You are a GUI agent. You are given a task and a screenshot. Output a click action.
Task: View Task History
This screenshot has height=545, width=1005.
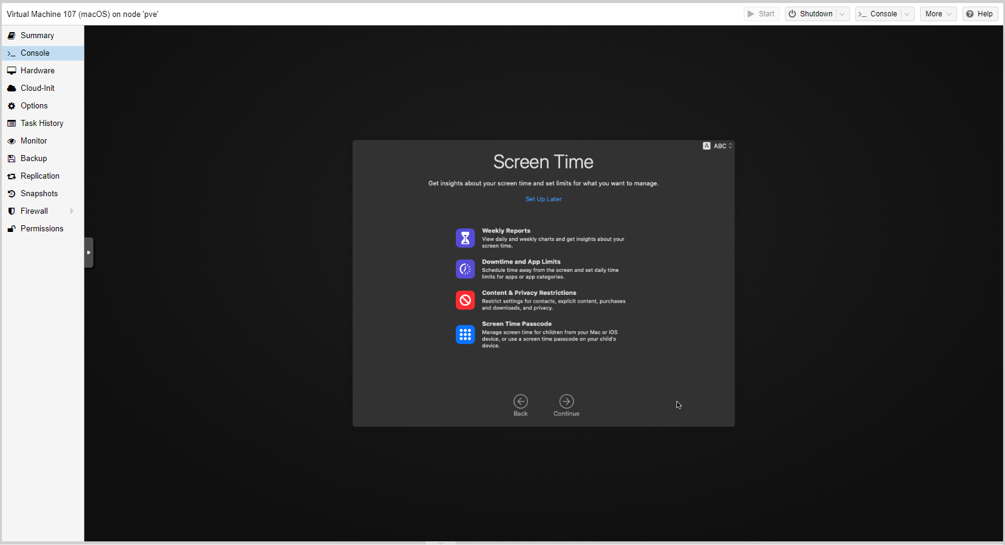(x=42, y=124)
